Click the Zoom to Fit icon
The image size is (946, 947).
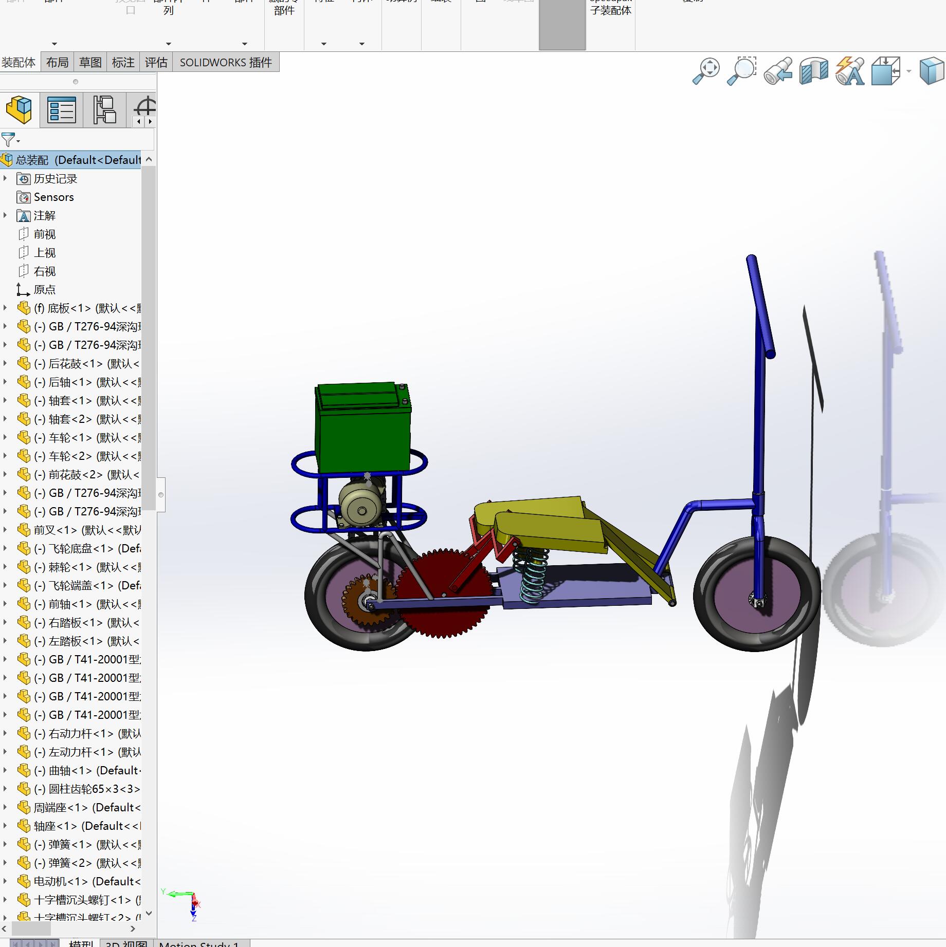tap(706, 71)
